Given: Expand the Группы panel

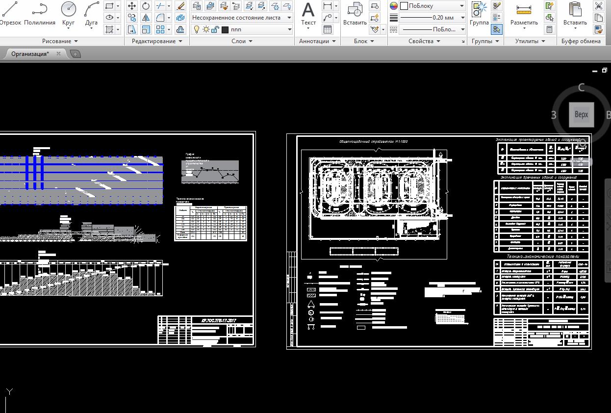Looking at the screenshot, I should click(x=485, y=41).
